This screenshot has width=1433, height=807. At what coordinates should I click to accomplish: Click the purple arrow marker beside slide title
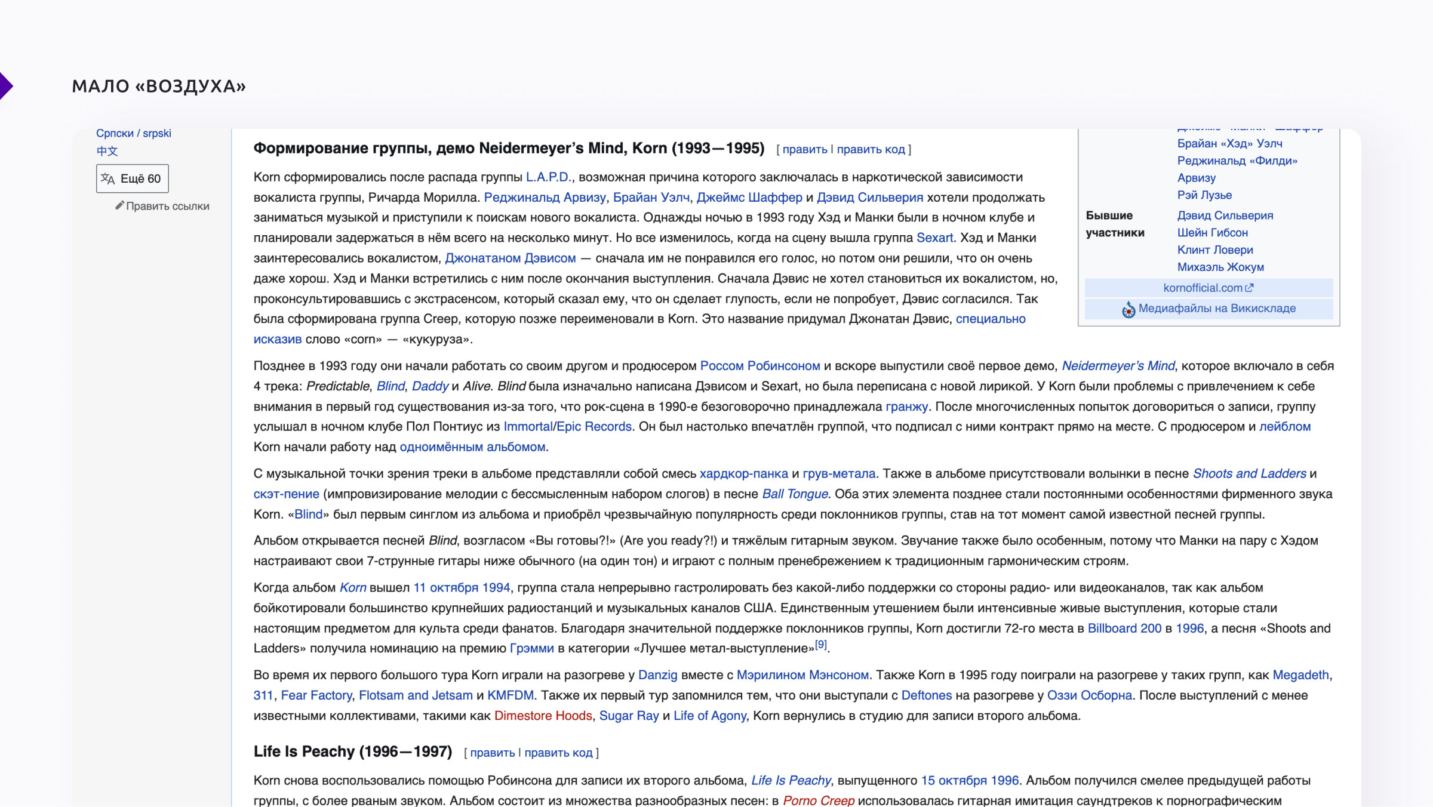click(x=5, y=86)
